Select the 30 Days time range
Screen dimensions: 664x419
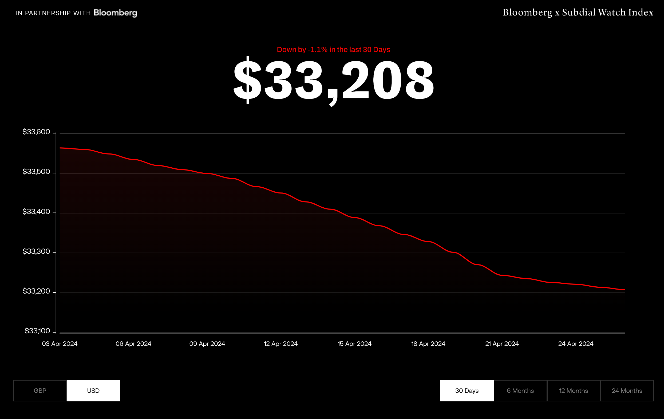pos(467,391)
